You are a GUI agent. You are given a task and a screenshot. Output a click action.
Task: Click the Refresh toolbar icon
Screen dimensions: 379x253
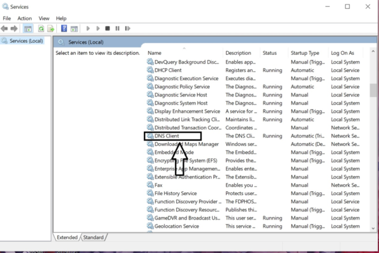[41, 28]
